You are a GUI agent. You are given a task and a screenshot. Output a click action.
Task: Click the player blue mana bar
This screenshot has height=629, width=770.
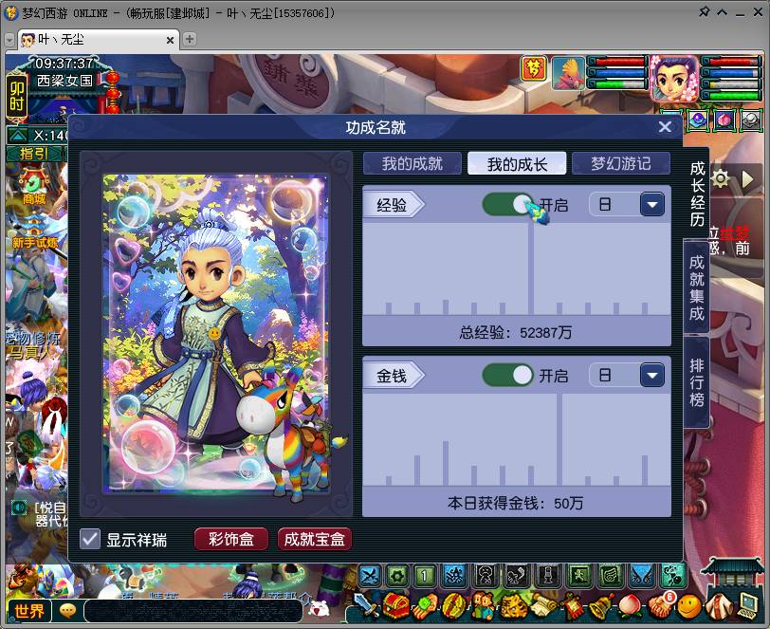pyautogui.click(x=732, y=73)
